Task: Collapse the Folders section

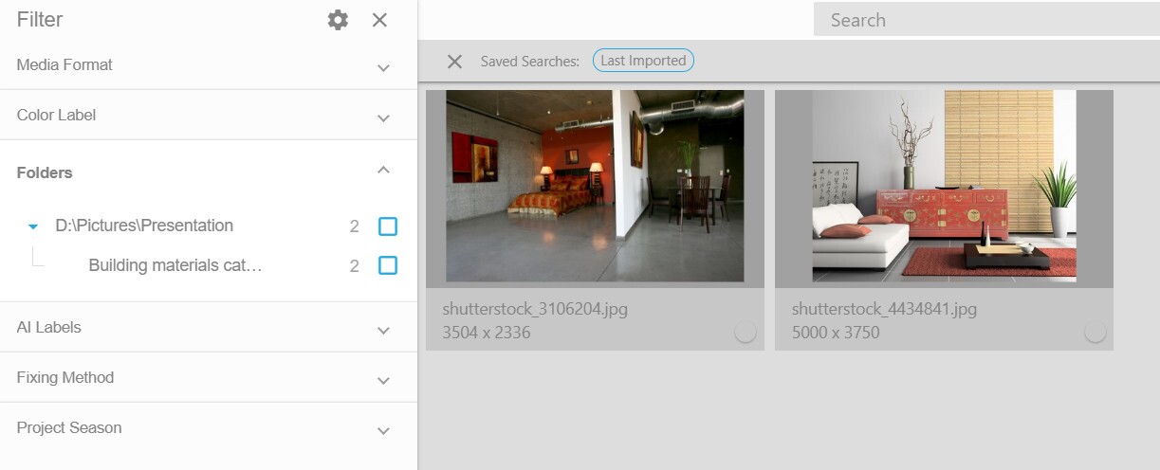Action: [x=383, y=171]
